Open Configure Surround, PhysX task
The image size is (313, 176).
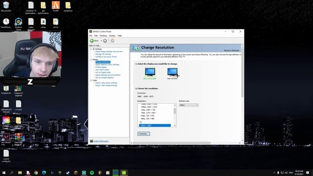click(x=106, y=57)
